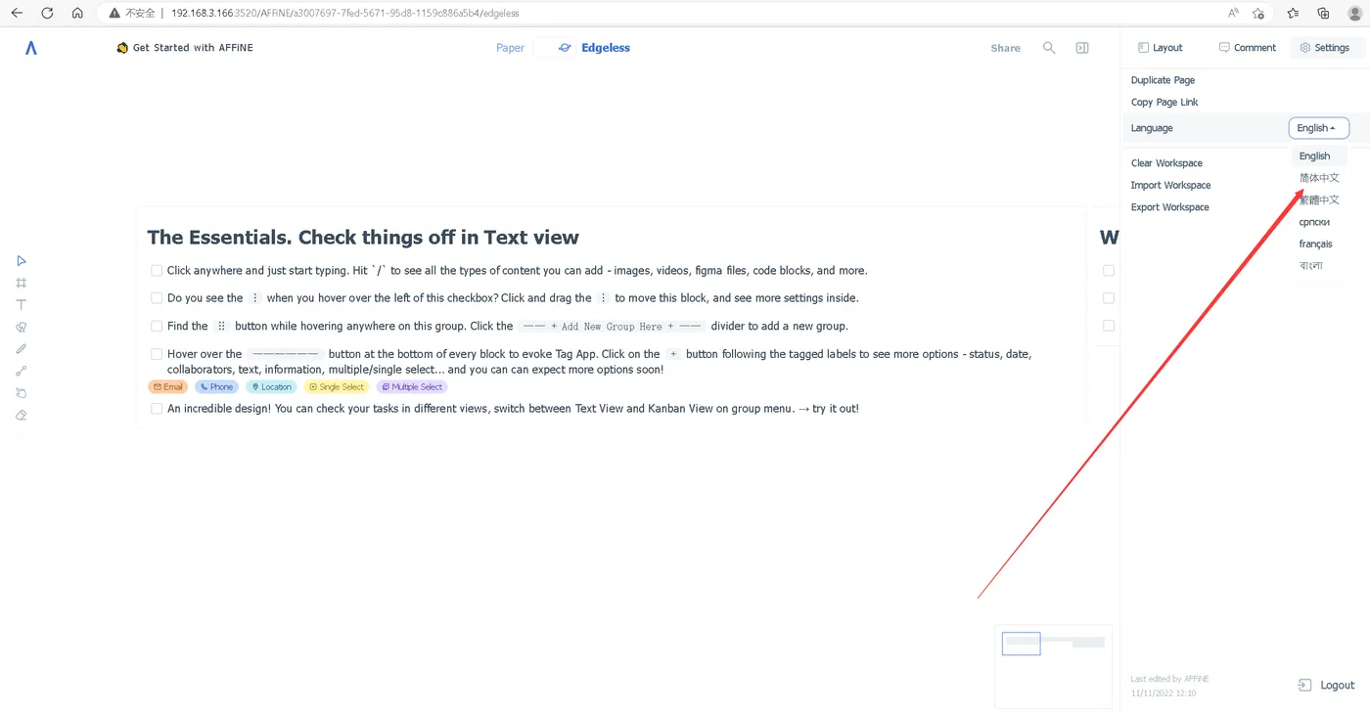Image resolution: width=1370 pixels, height=712 pixels.
Task: Click the Edgeless mode label
Action: 606,48
